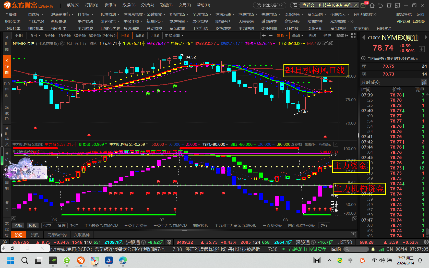Click the 经典 classic view button
Viewport: 429px width, 268px height.
[327, 35]
